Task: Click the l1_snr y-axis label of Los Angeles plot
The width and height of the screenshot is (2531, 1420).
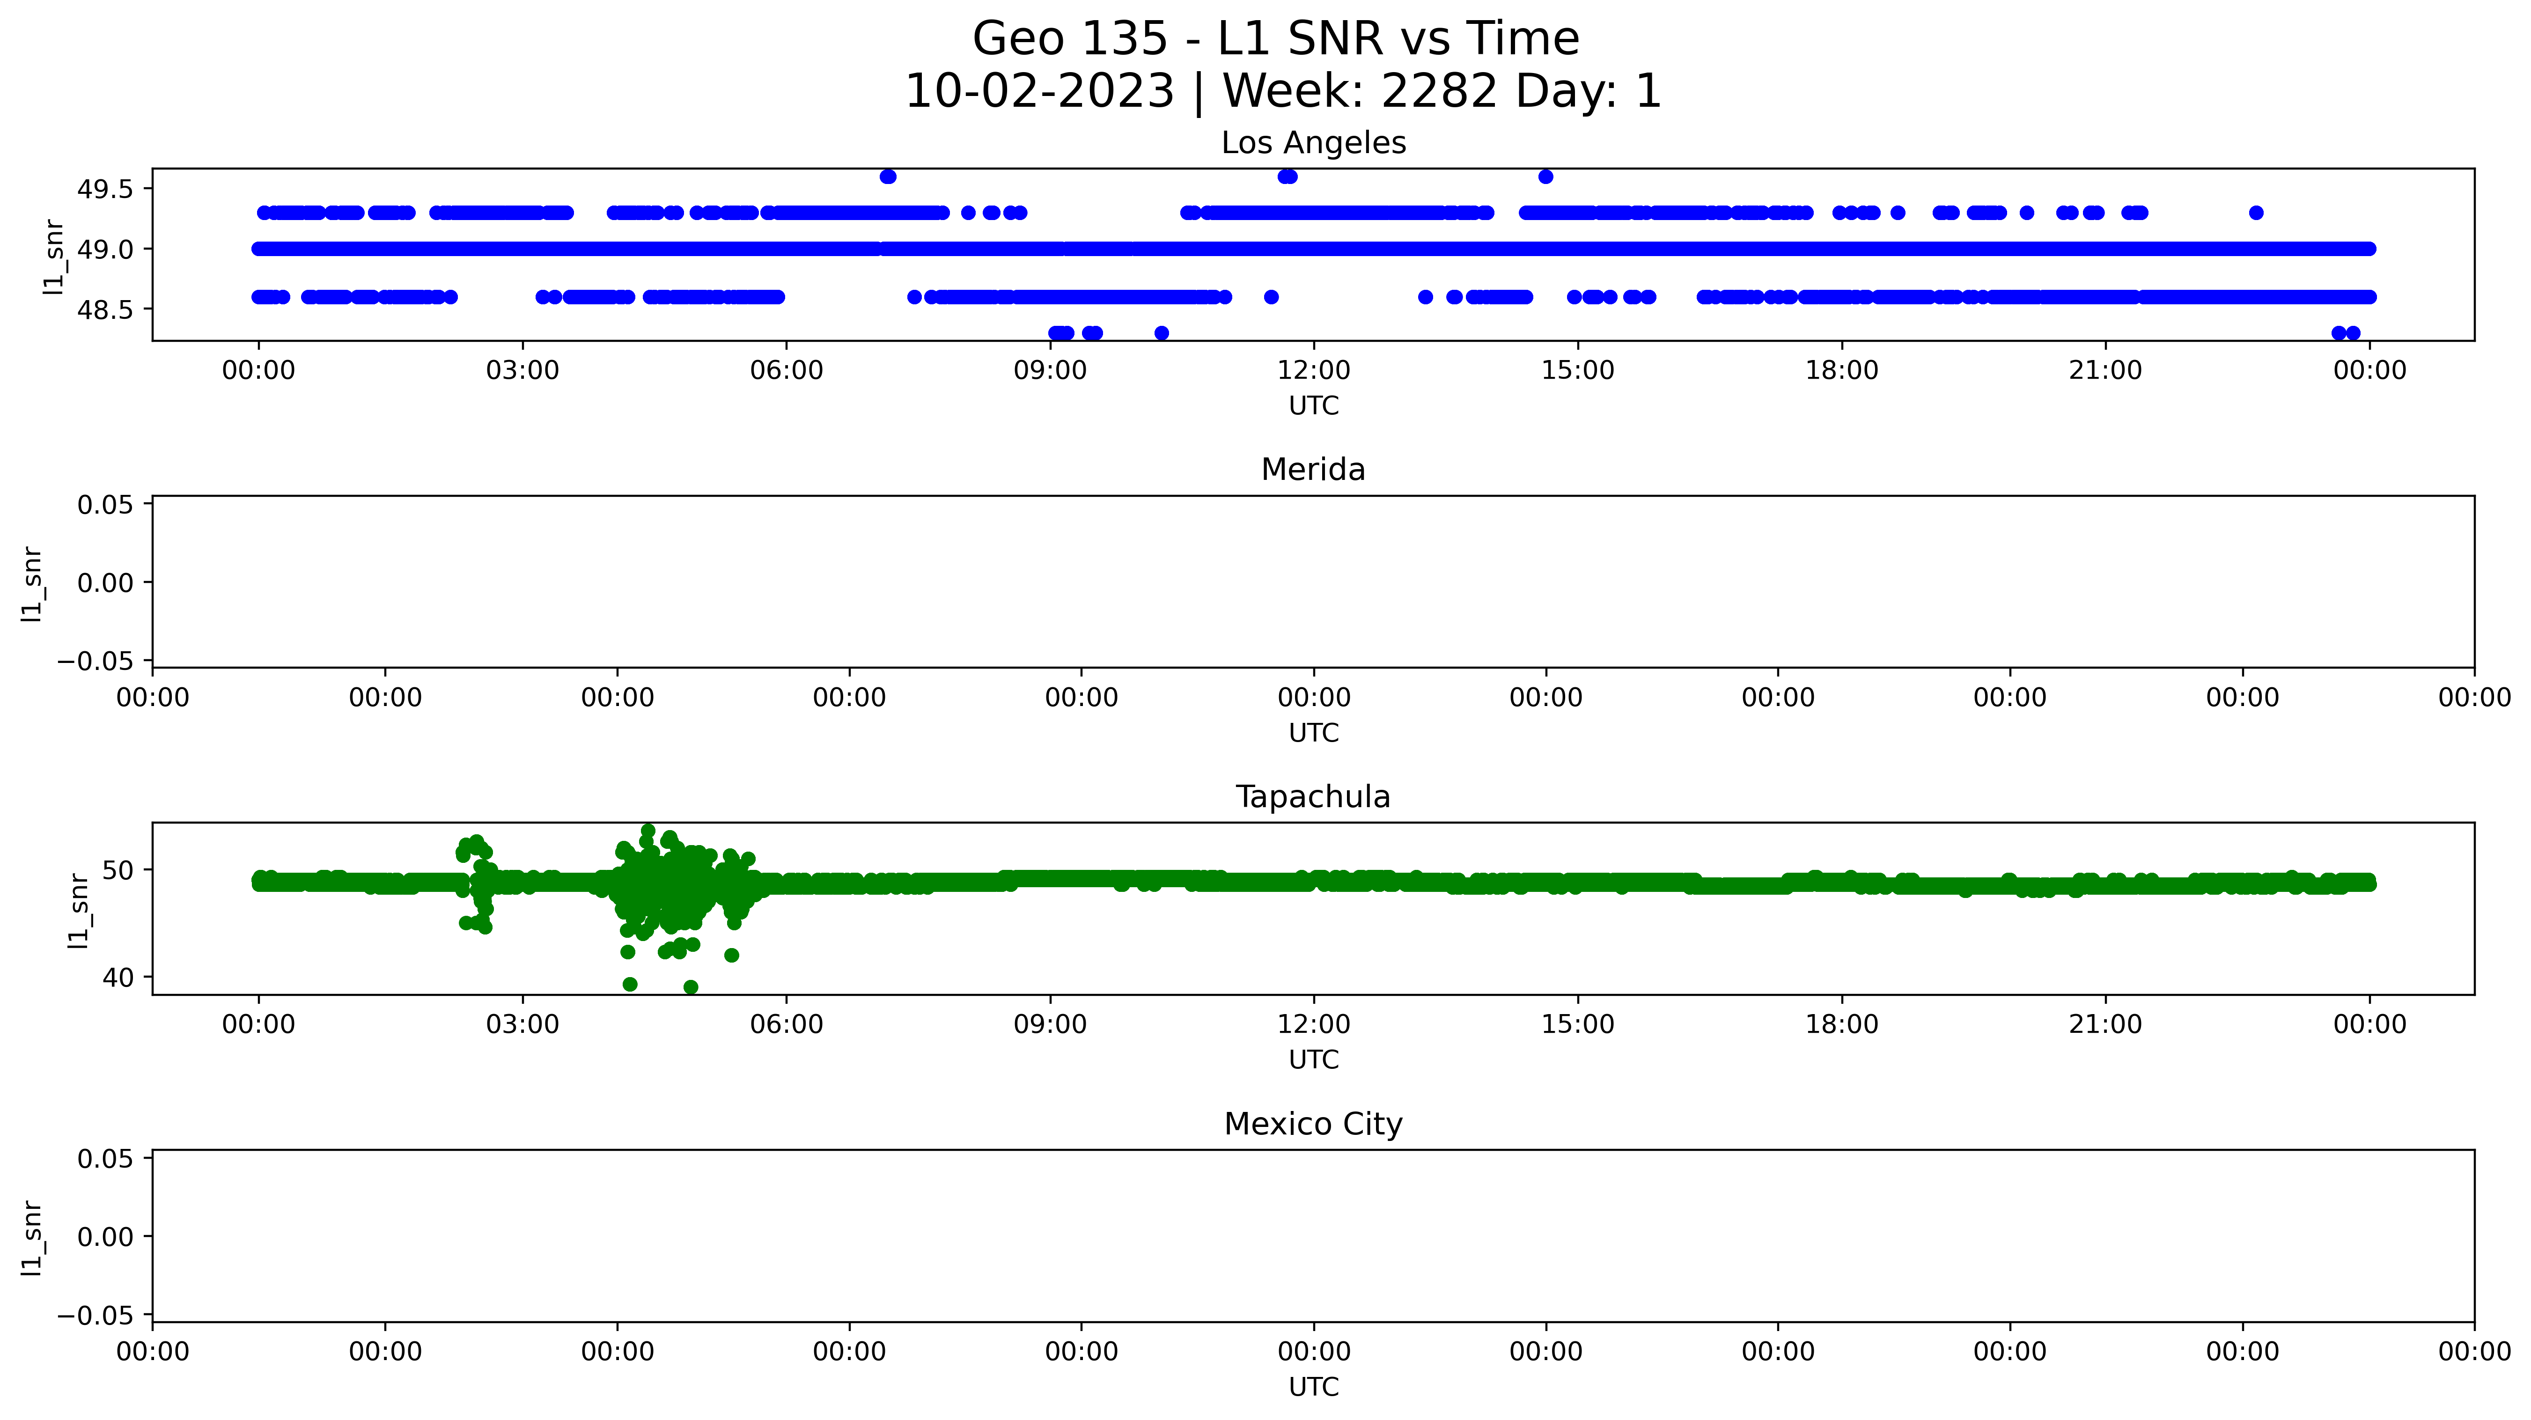Action: click(x=54, y=257)
